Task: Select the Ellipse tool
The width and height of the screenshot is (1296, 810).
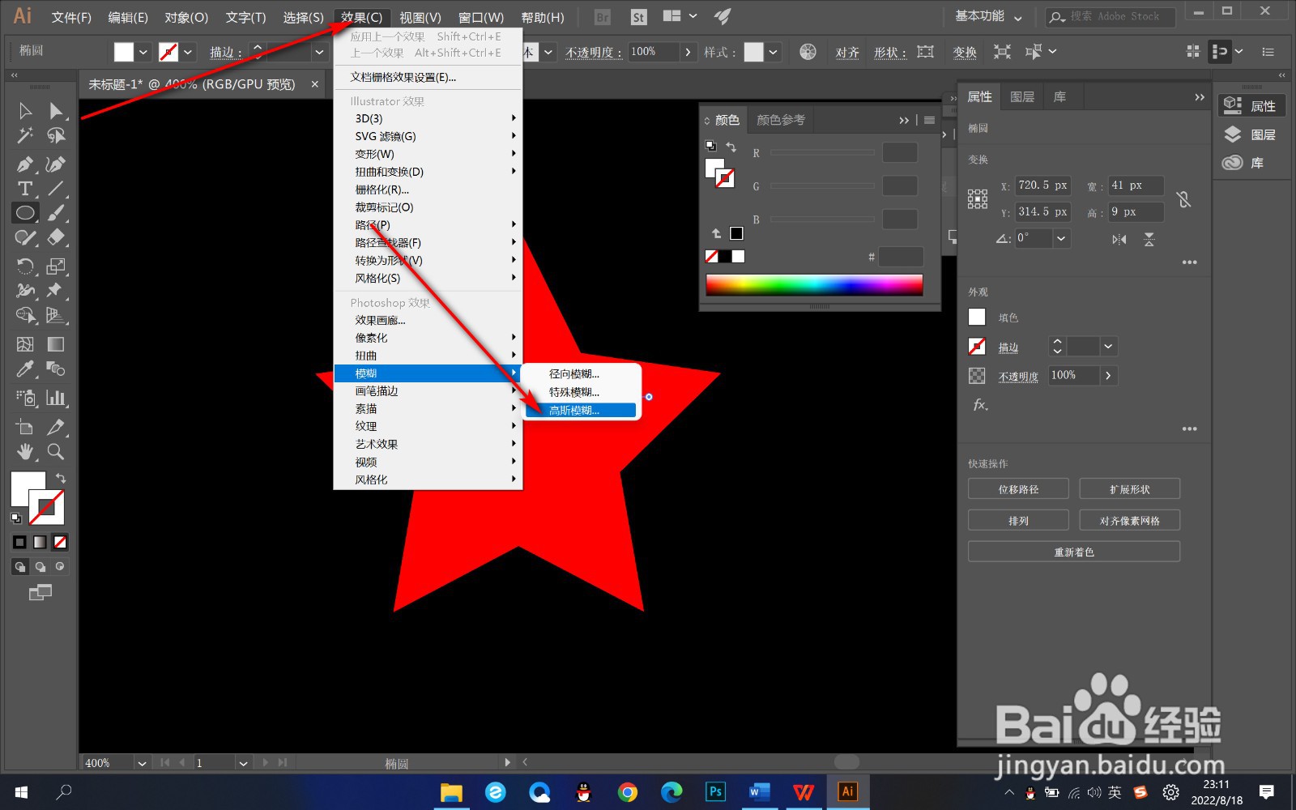Action: click(25, 213)
